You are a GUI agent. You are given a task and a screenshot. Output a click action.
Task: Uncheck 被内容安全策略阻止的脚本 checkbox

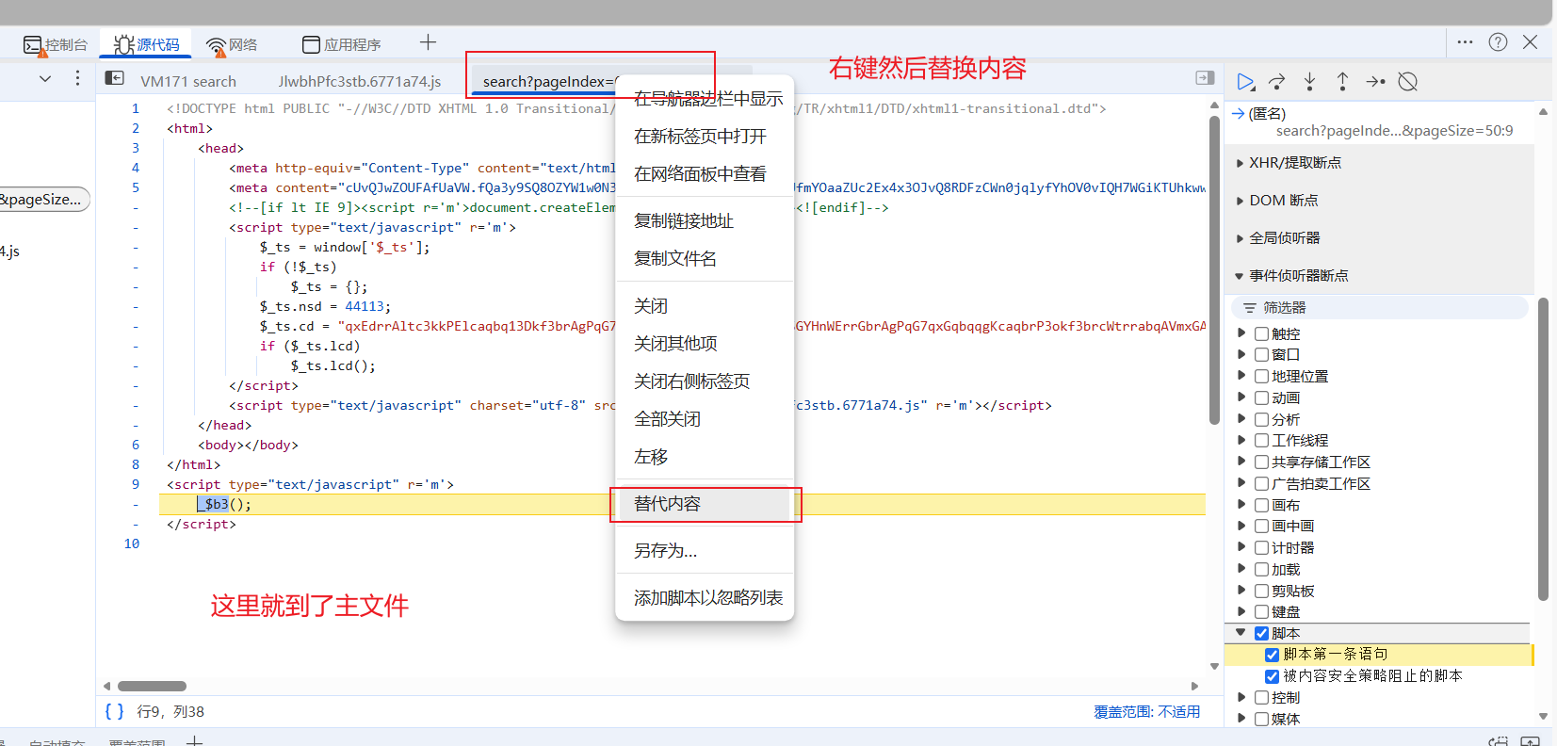pos(1272,676)
